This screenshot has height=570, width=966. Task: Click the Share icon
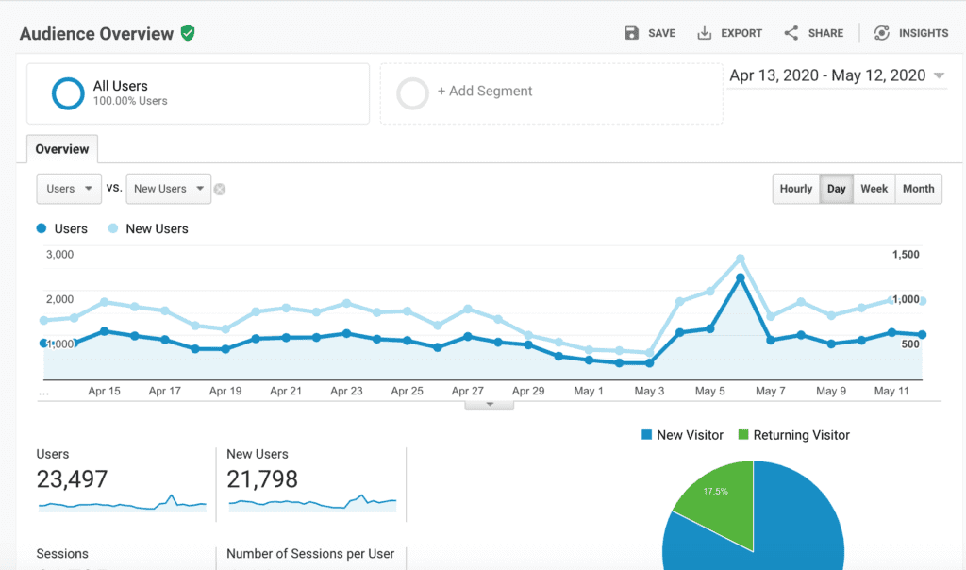pyautogui.click(x=791, y=33)
